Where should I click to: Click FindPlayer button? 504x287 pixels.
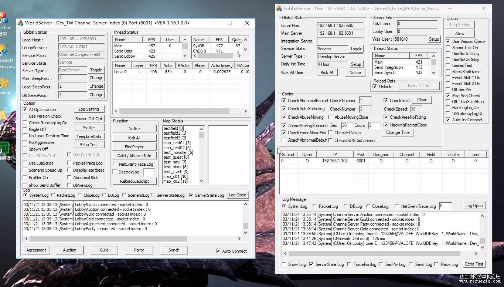[134, 147]
